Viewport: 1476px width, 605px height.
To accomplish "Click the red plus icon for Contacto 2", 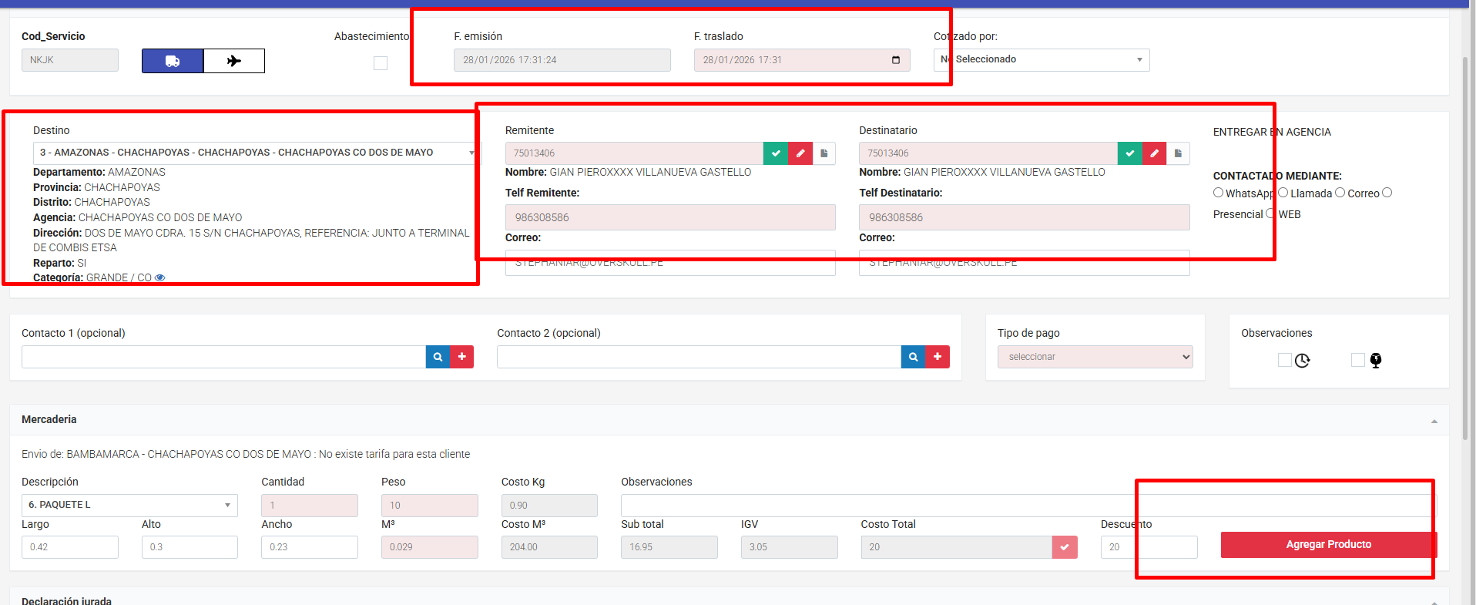I will [x=938, y=357].
